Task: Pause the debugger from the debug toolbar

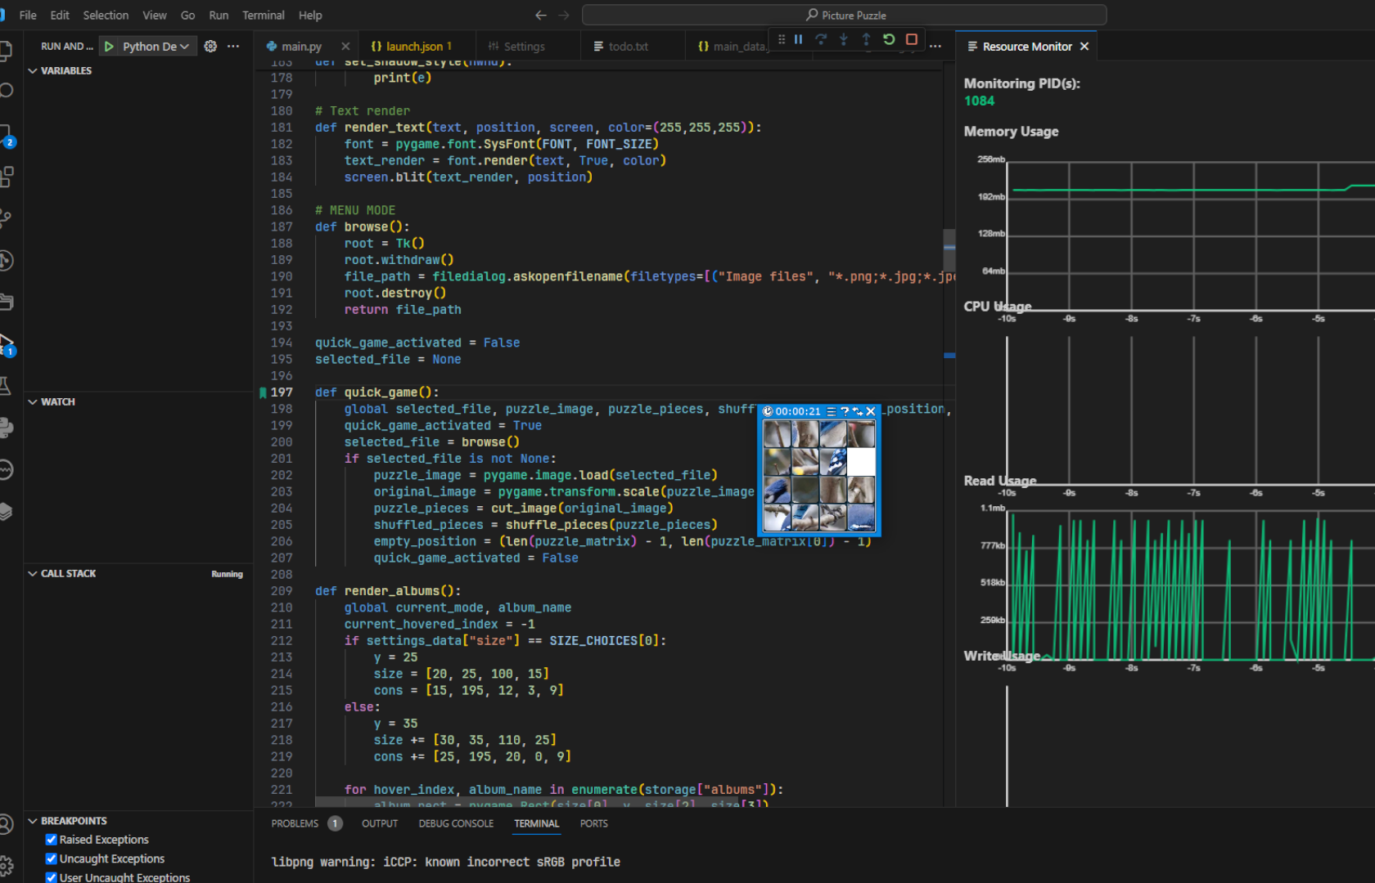Action: (798, 39)
